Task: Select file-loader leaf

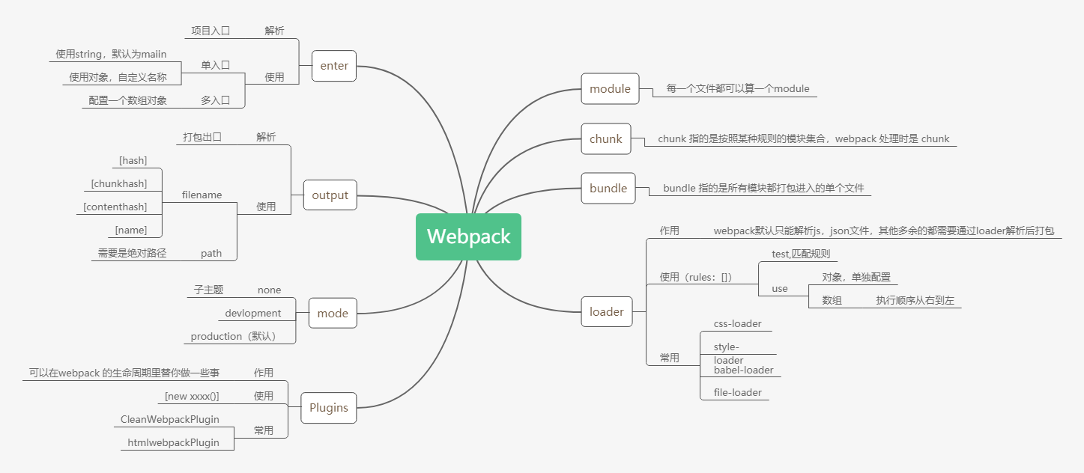Action: click(x=738, y=392)
